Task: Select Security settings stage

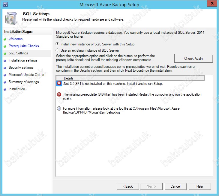Action: [21, 68]
